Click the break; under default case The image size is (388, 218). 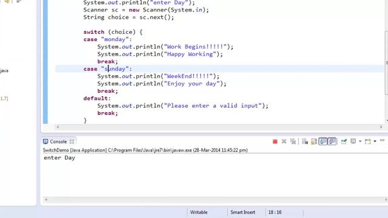coord(108,113)
